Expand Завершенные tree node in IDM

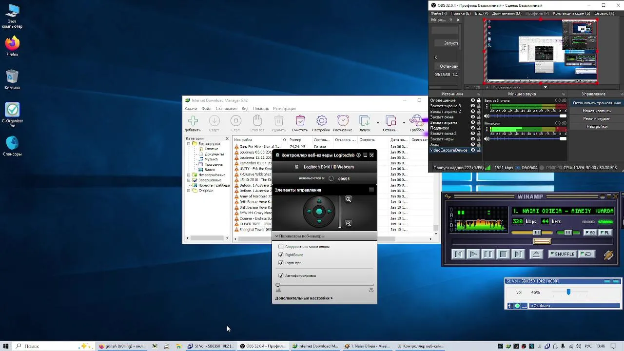[189, 180]
